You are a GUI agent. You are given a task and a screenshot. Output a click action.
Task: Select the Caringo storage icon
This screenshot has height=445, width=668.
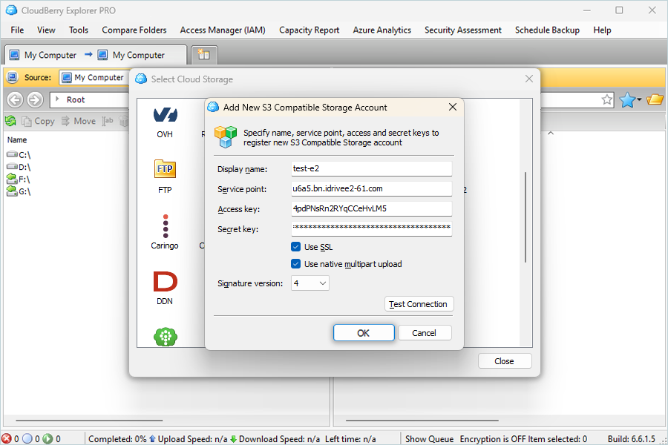166,226
